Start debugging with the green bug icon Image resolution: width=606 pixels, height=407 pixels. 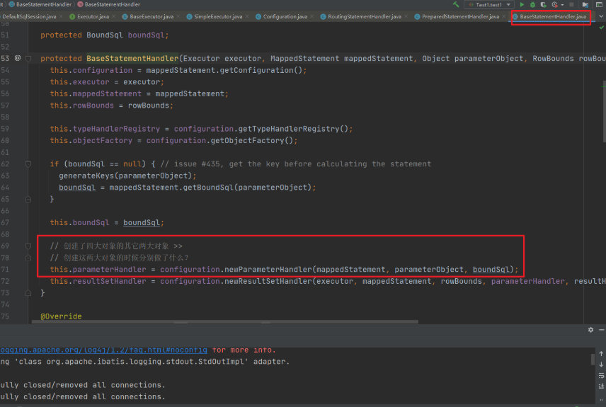pyautogui.click(x=532, y=5)
